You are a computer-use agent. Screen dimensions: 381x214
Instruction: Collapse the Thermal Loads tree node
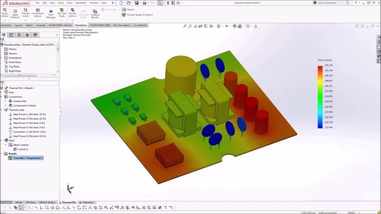pyautogui.click(x=2, y=110)
